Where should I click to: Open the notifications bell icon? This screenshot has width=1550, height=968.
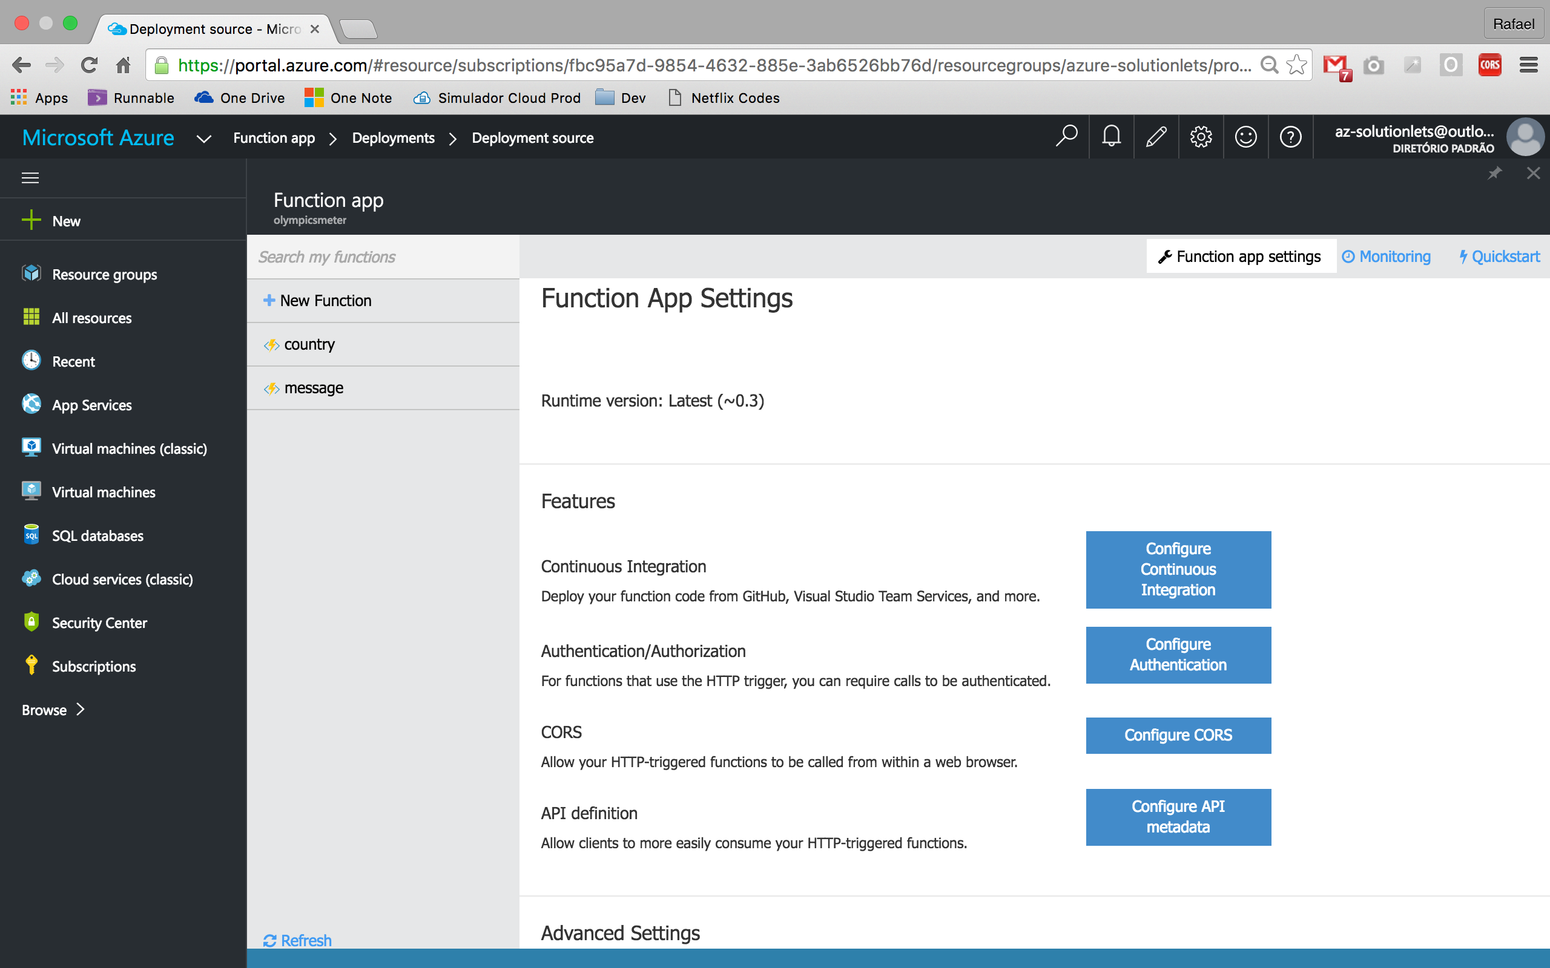1111,136
